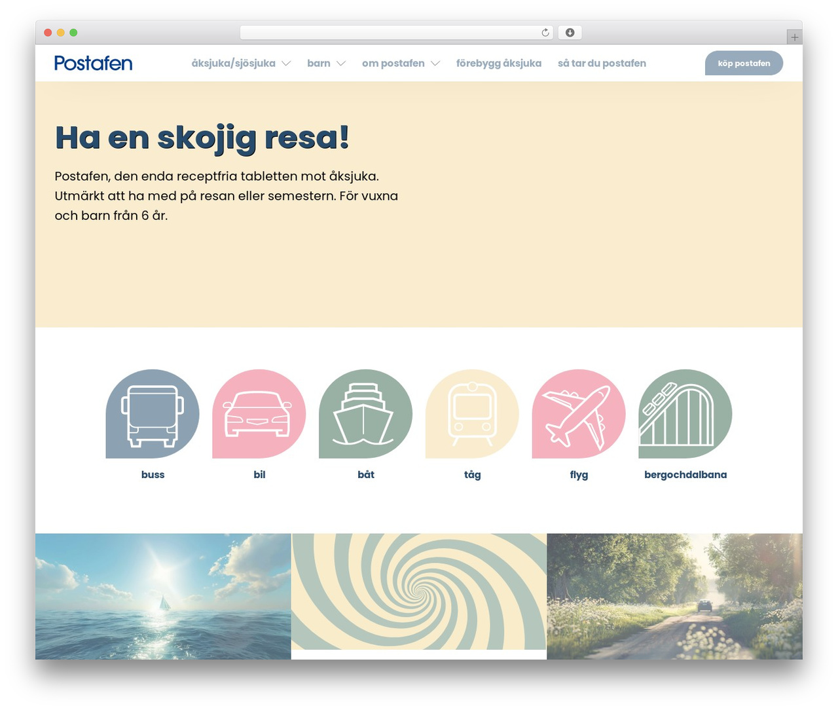Screen dimensions: 838x710
Task: Expand the barn menu chevron
Action: 341,64
